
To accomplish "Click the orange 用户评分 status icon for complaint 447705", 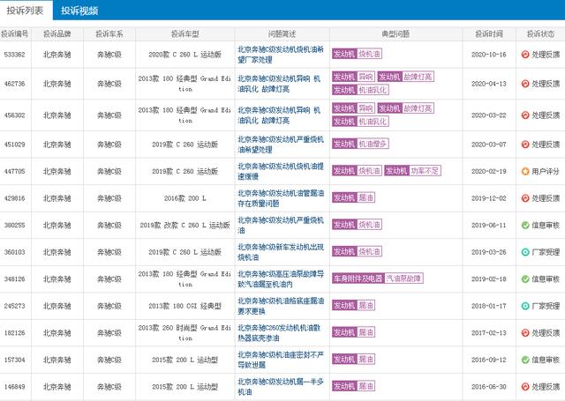I will point(525,171).
